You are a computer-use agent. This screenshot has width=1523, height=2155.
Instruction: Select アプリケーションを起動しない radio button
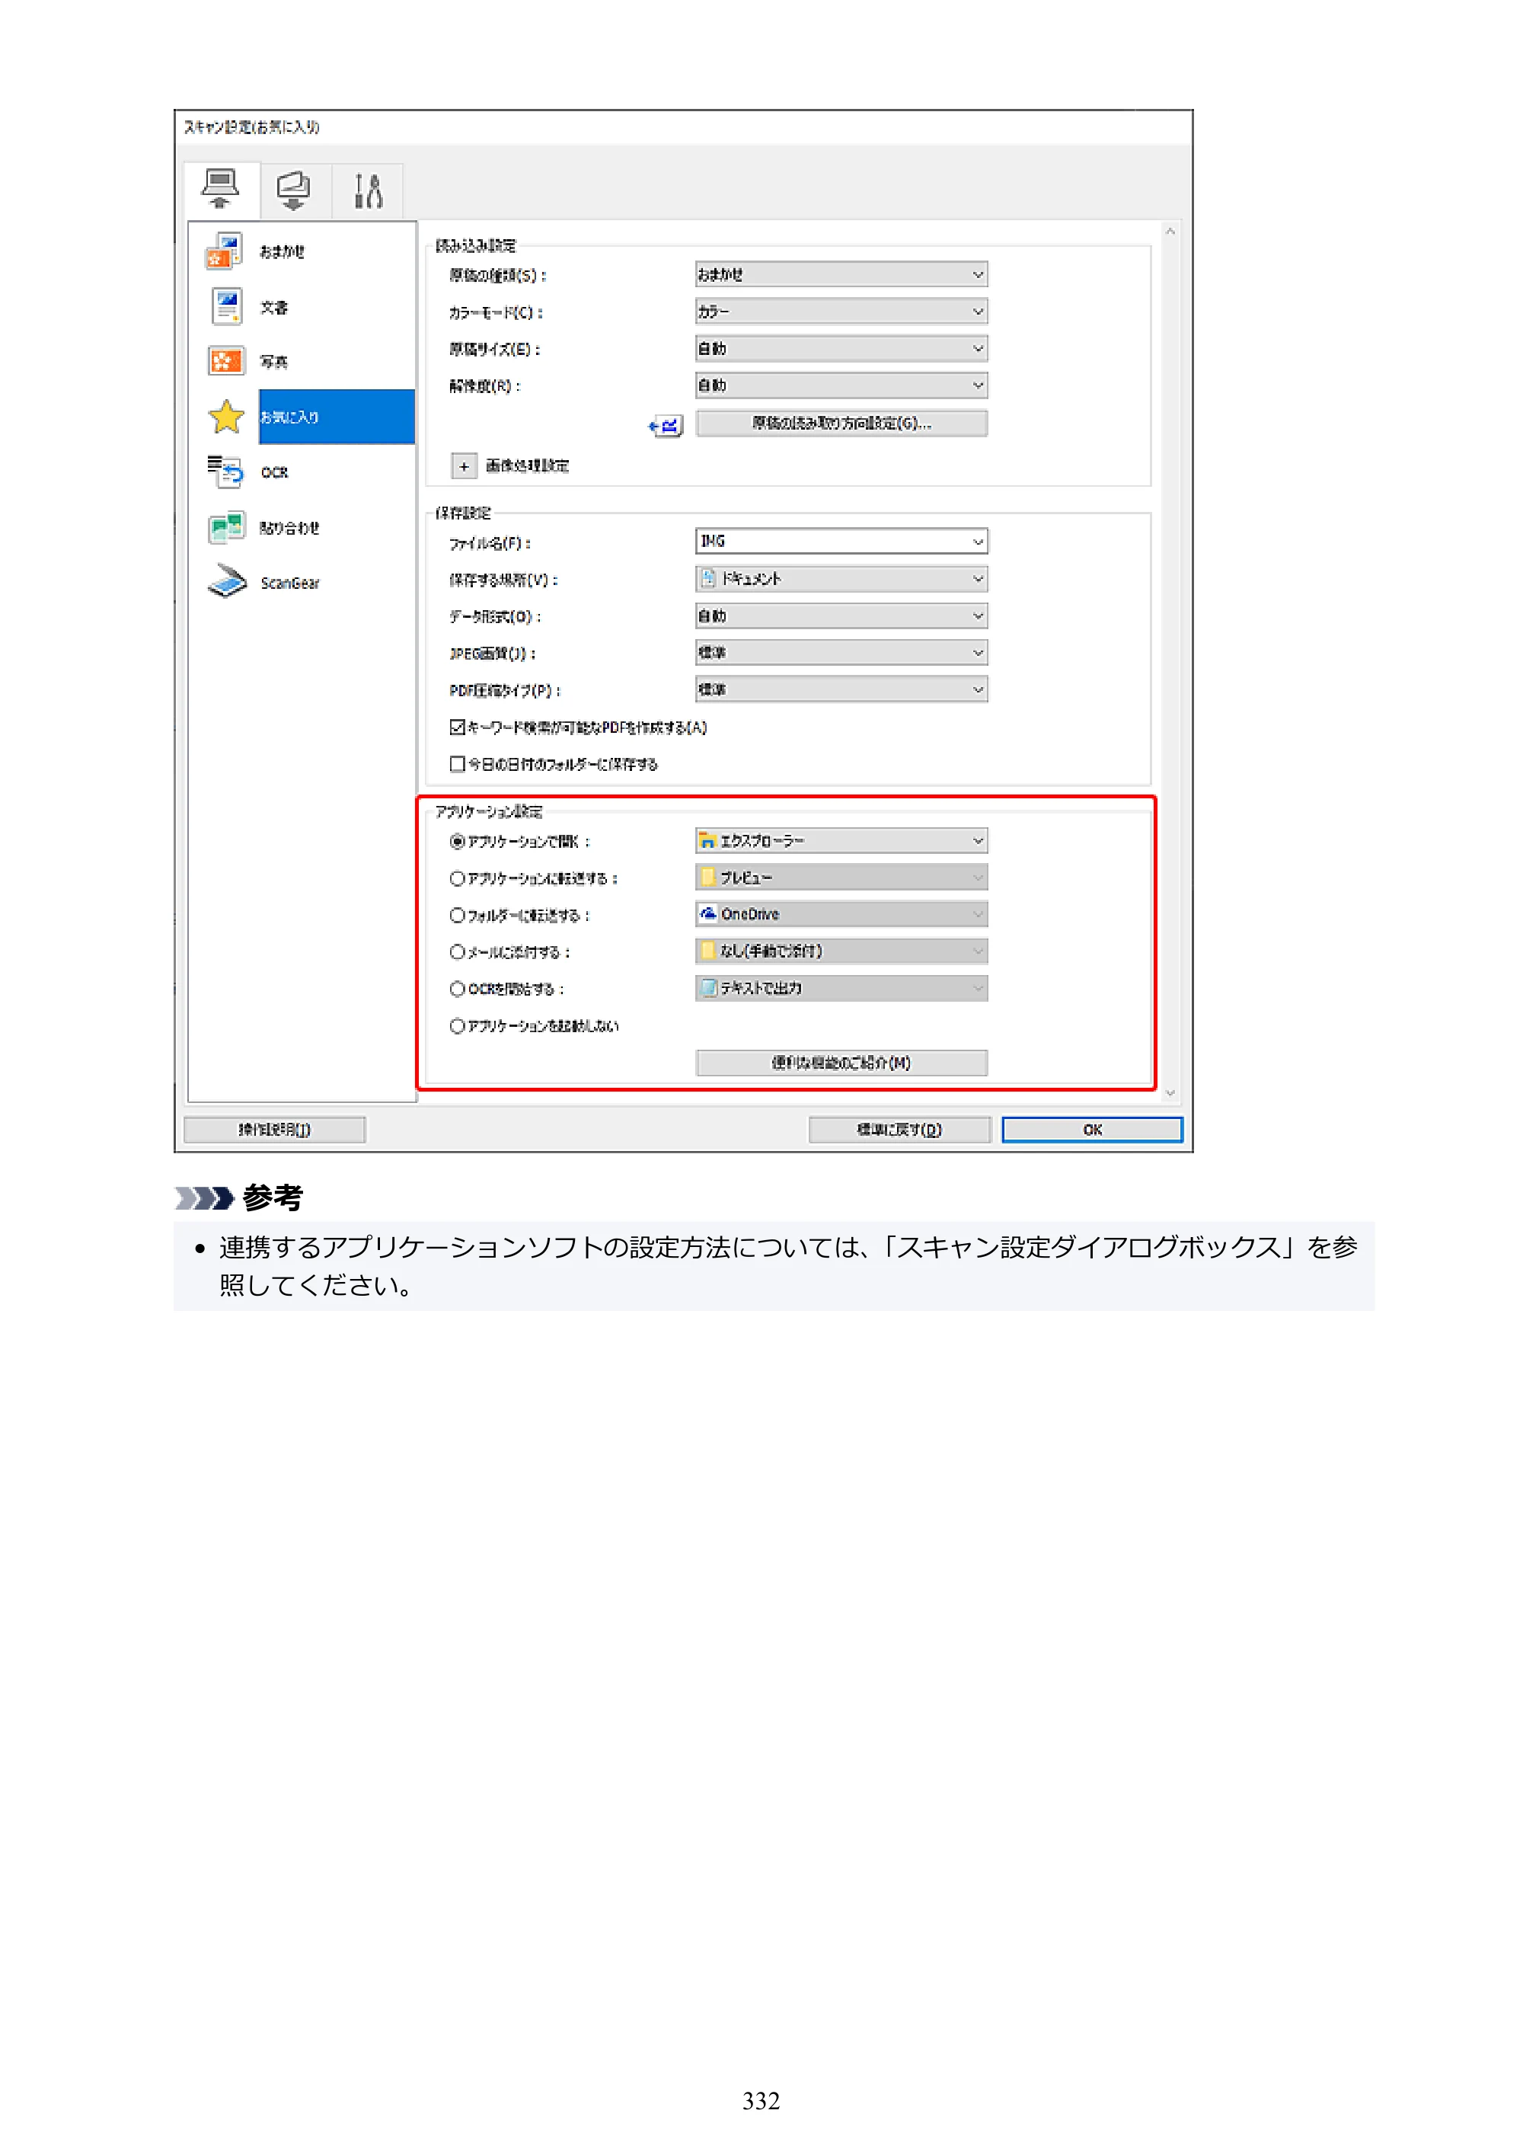coord(457,1026)
